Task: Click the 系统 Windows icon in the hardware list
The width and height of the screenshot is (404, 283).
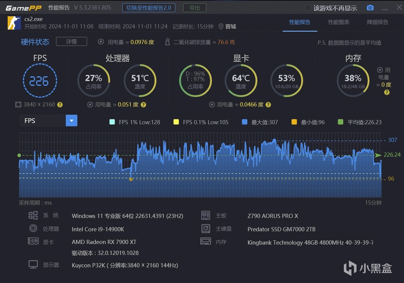Action: (x=33, y=215)
